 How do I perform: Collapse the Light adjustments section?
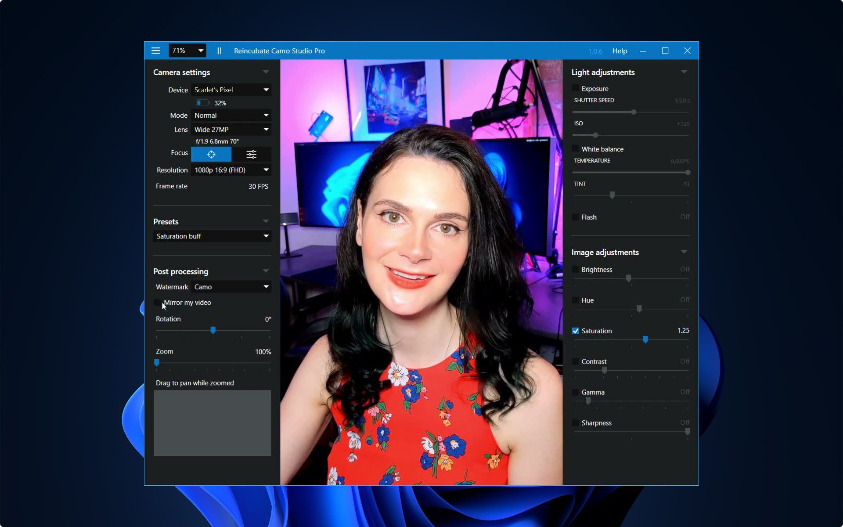[x=684, y=72]
